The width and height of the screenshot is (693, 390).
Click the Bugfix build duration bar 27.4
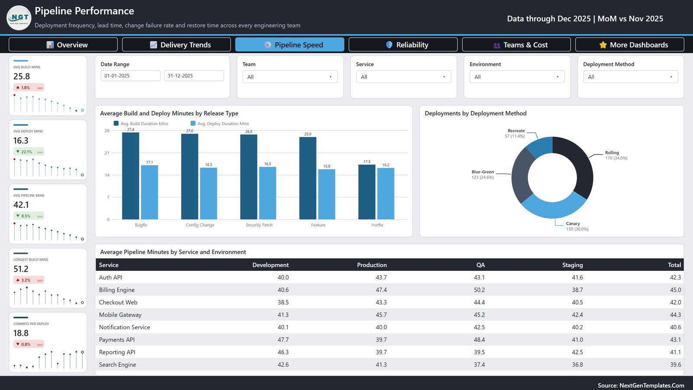pos(130,175)
